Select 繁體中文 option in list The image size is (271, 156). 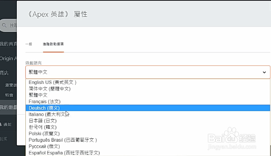148,95
